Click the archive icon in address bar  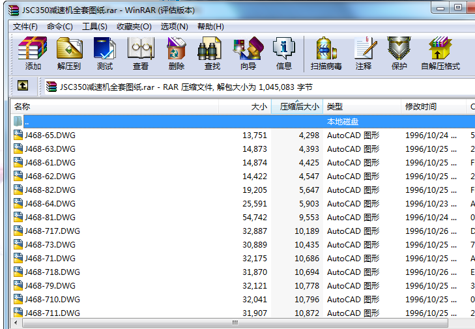[x=51, y=87]
